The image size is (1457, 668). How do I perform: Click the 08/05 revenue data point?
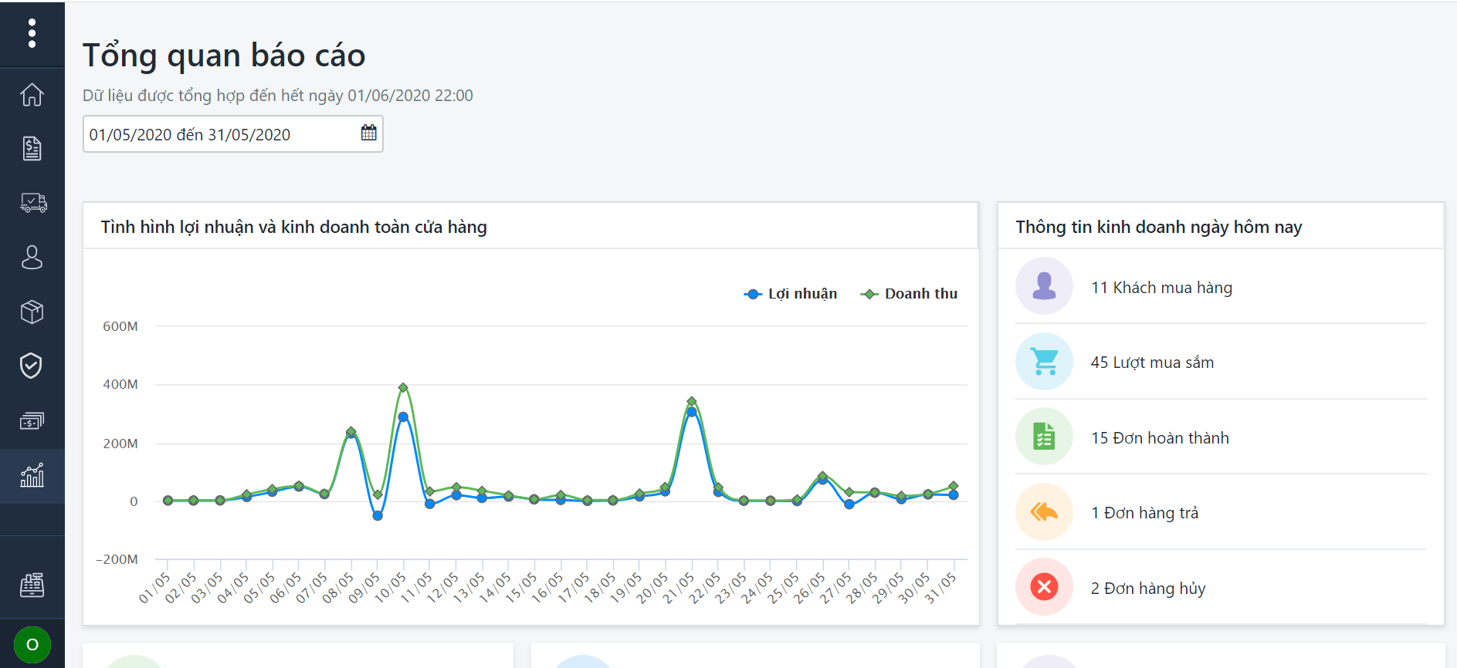point(351,431)
